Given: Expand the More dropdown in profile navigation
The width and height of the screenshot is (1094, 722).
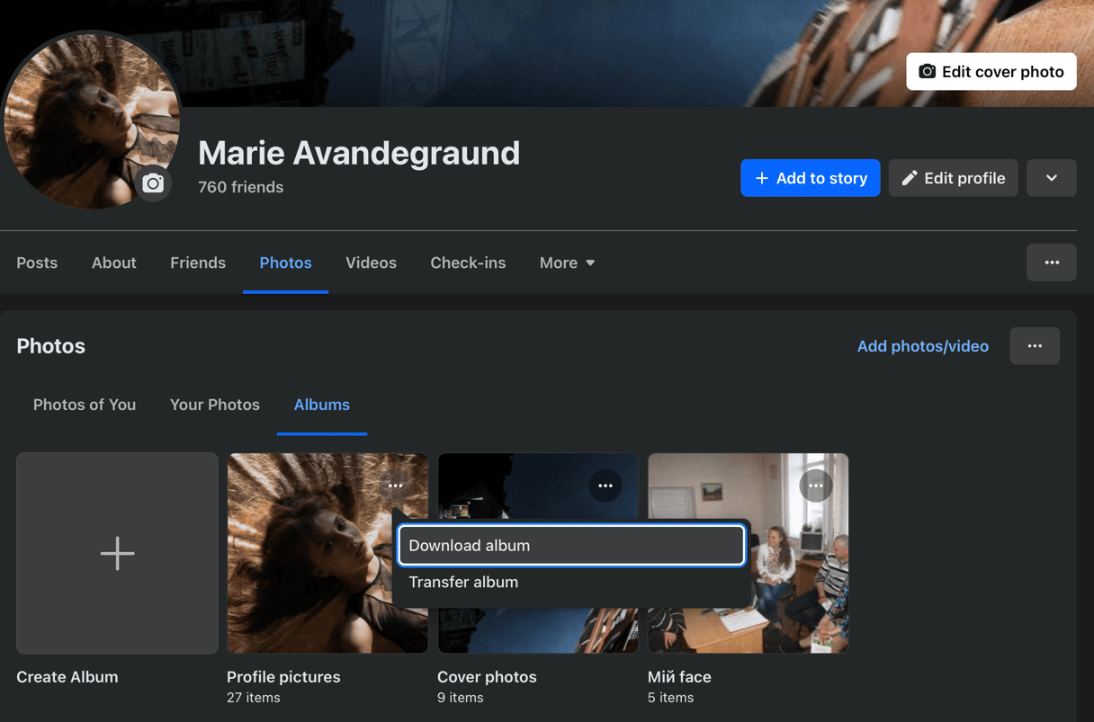Looking at the screenshot, I should click(567, 263).
